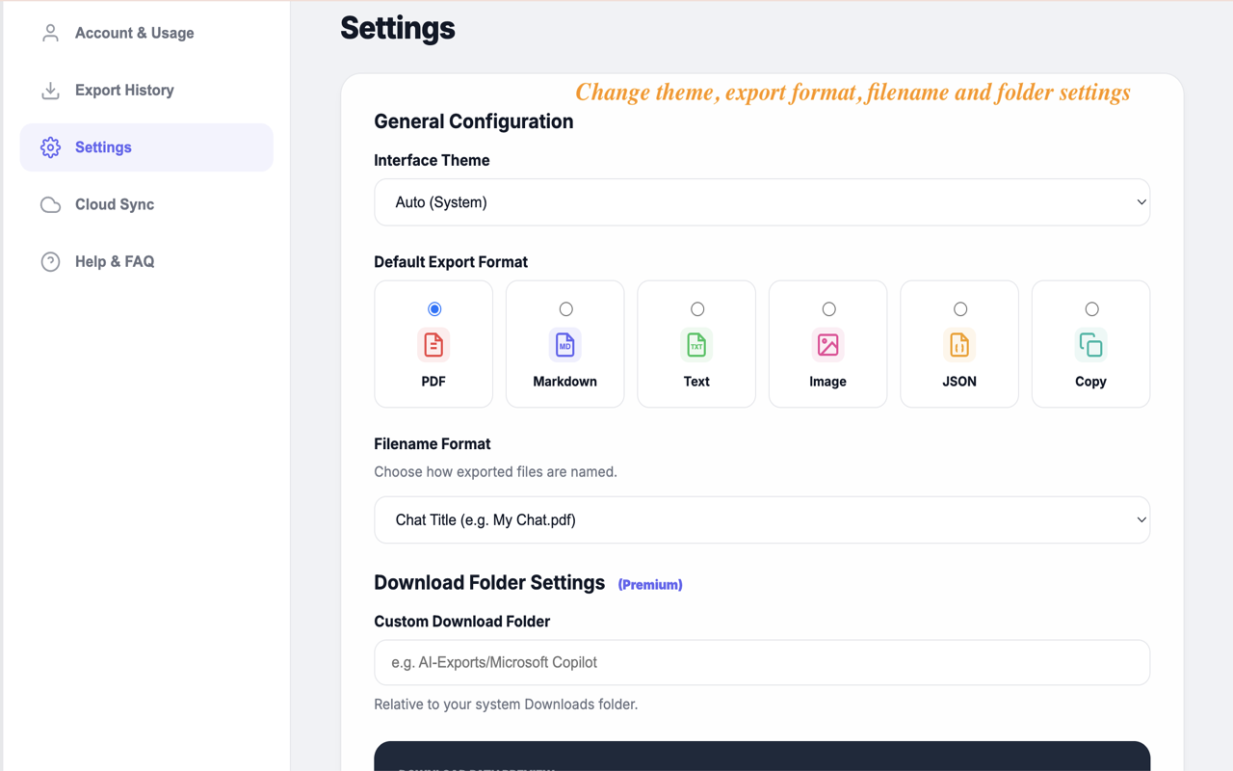
Task: Click the pink Image format icon
Action: pos(828,344)
